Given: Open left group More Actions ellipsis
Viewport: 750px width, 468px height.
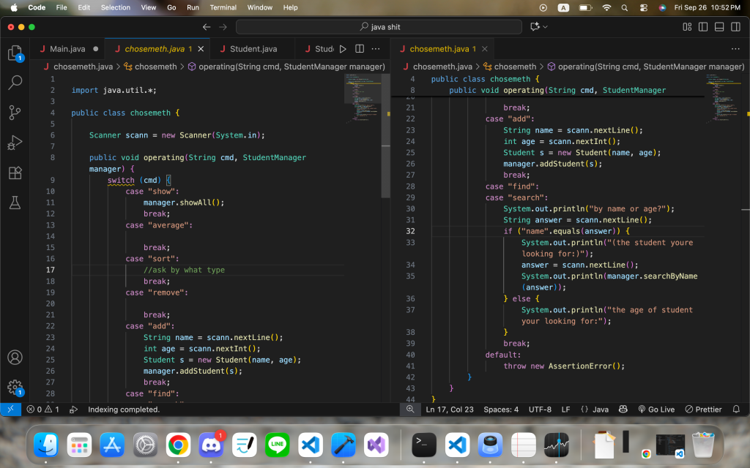Looking at the screenshot, I should coord(376,49).
